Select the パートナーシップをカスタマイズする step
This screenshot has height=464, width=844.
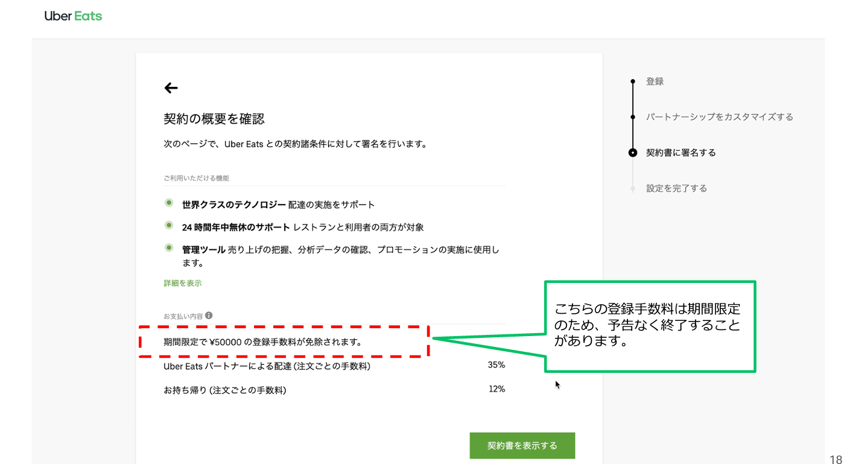720,117
